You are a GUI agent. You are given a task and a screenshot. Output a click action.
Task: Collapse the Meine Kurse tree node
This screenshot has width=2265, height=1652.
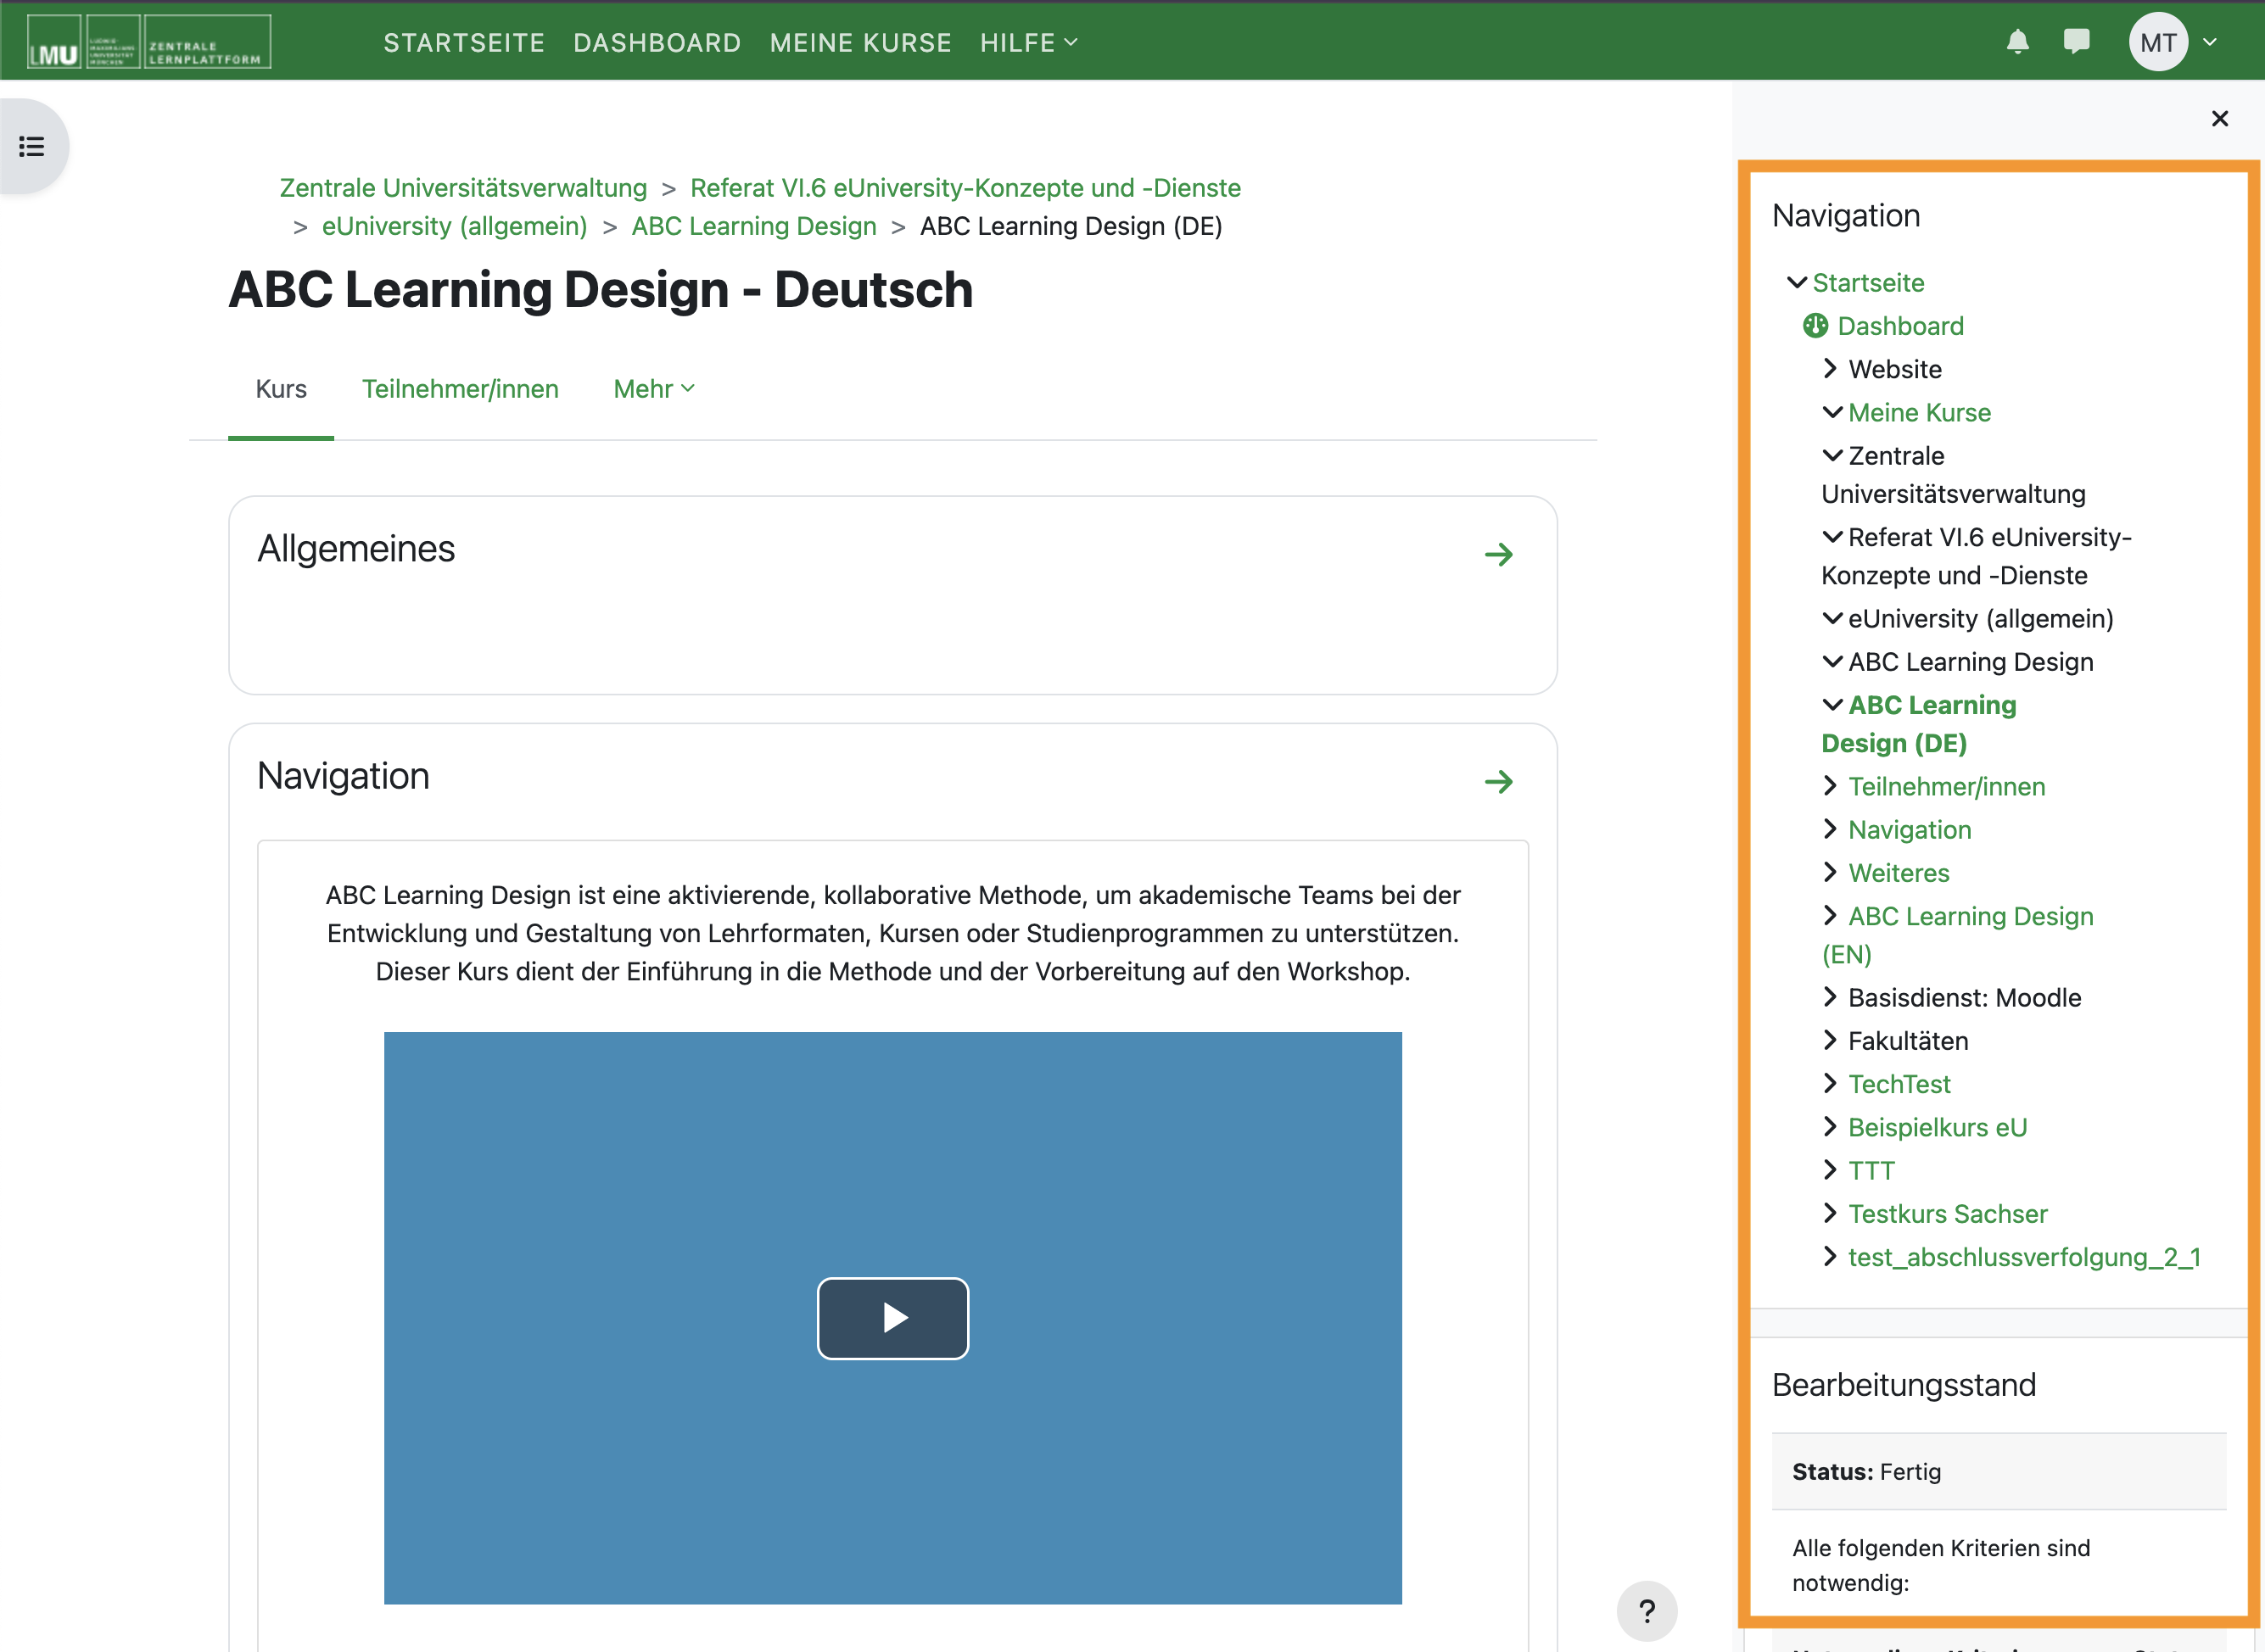click(1832, 412)
